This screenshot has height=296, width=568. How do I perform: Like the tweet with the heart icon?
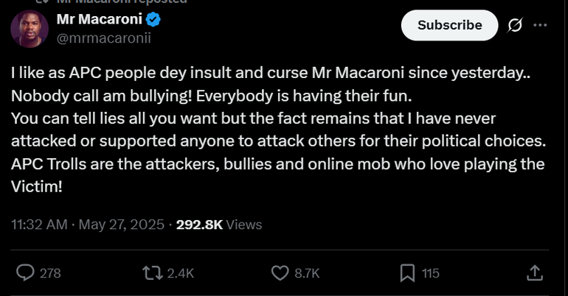(x=280, y=273)
